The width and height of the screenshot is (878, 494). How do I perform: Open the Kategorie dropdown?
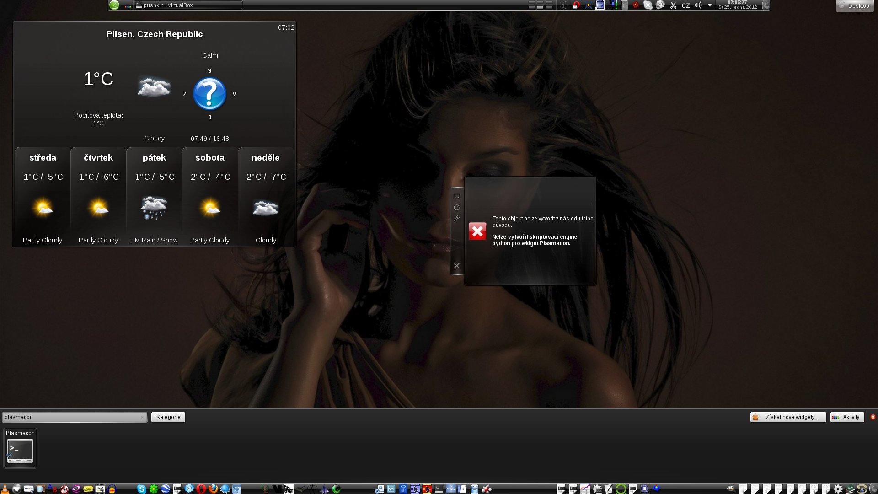tap(168, 417)
